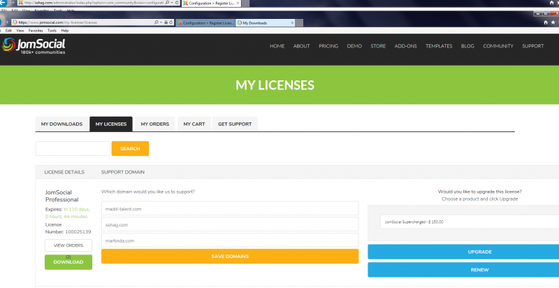Switch to MY DOWNLOADS tab
The width and height of the screenshot is (559, 288).
tap(61, 124)
